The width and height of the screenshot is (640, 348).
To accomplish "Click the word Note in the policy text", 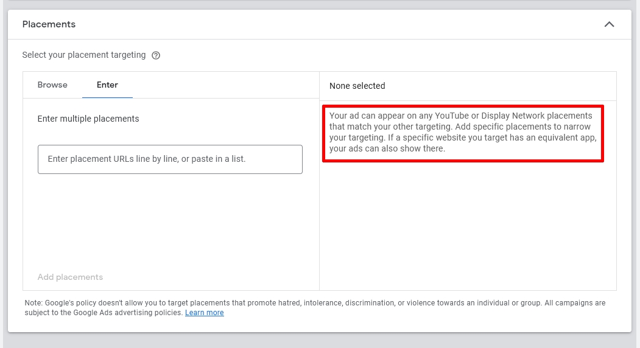I will pos(33,303).
